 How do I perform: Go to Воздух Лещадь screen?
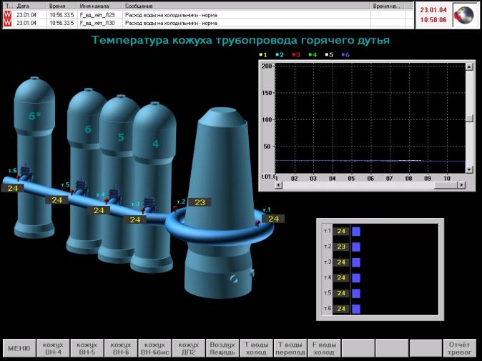[222, 348]
